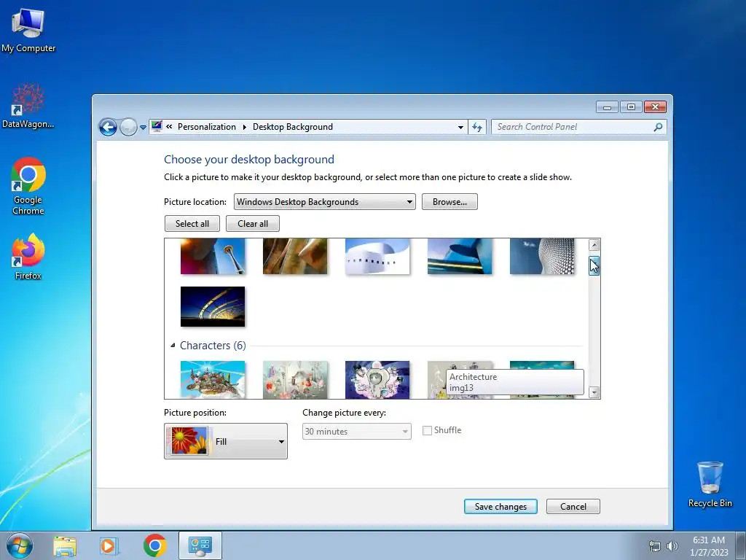Maximize the Desktop Background window
The height and width of the screenshot is (560, 746).
coord(631,107)
